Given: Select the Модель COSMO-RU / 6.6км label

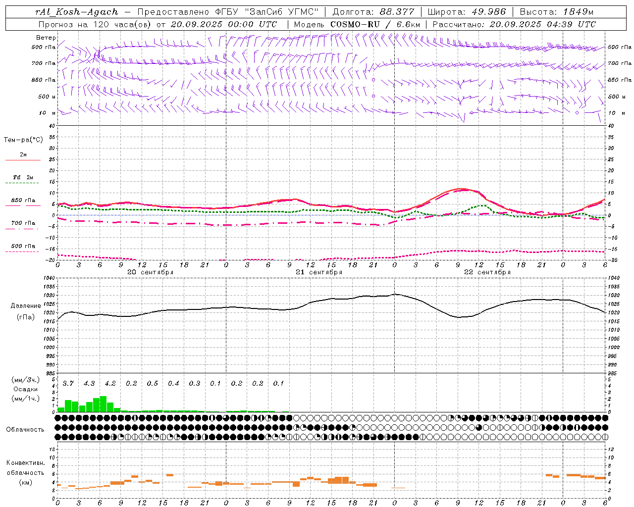Looking at the screenshot, I should tap(357, 24).
